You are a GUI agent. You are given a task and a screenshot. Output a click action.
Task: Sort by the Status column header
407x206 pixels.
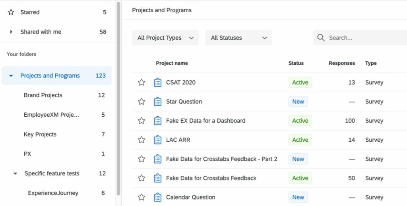point(296,63)
